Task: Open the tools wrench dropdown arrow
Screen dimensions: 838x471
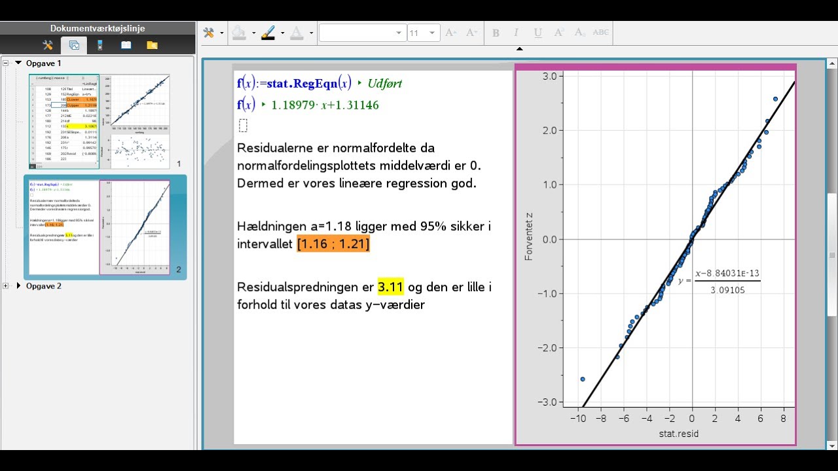Action: (x=221, y=33)
